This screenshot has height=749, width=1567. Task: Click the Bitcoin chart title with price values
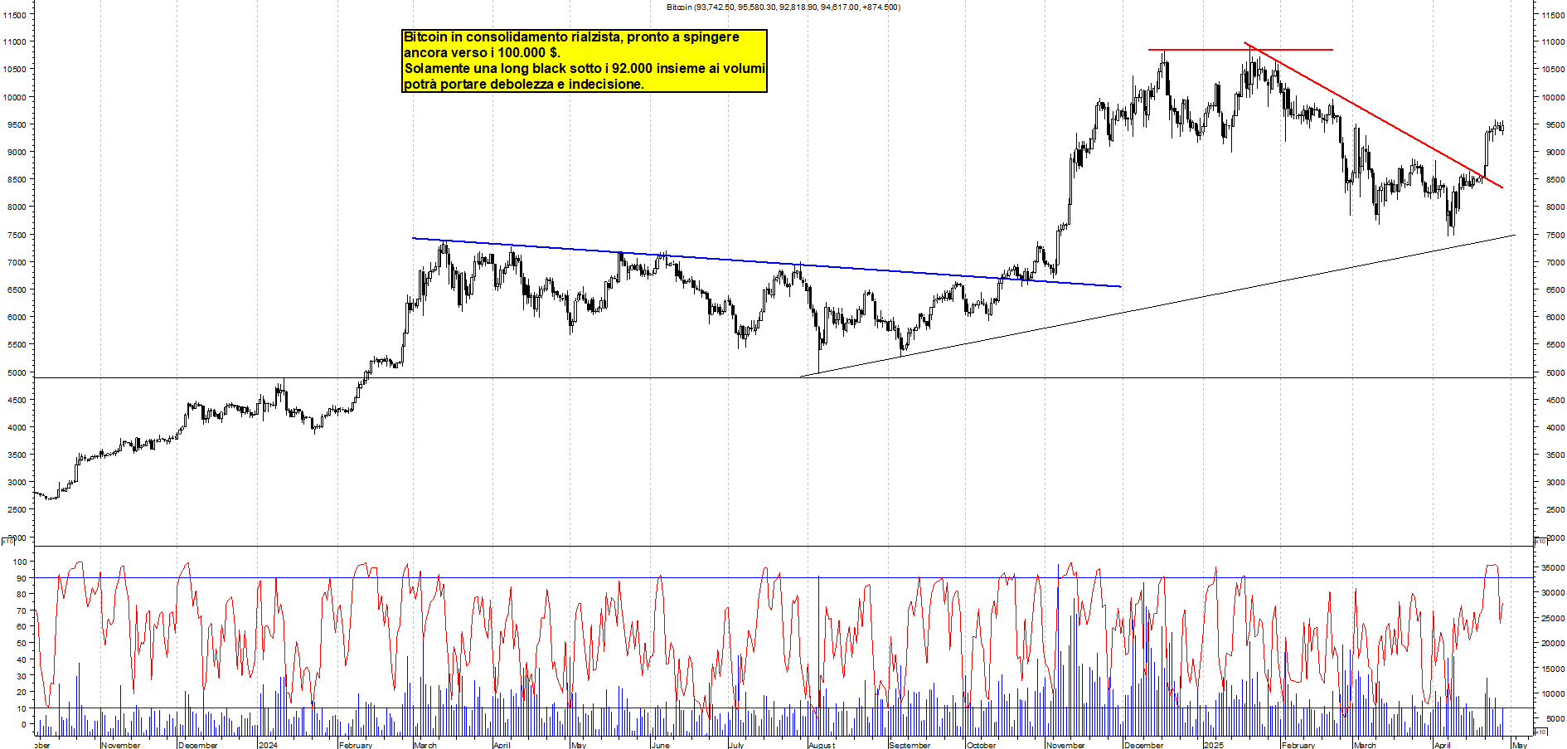pyautogui.click(x=783, y=7)
